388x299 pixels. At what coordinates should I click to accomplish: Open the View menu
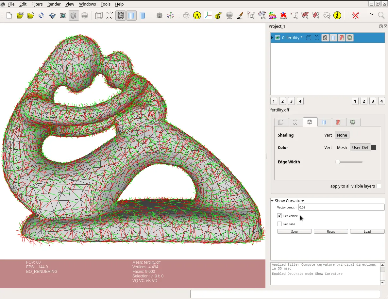coord(70,4)
